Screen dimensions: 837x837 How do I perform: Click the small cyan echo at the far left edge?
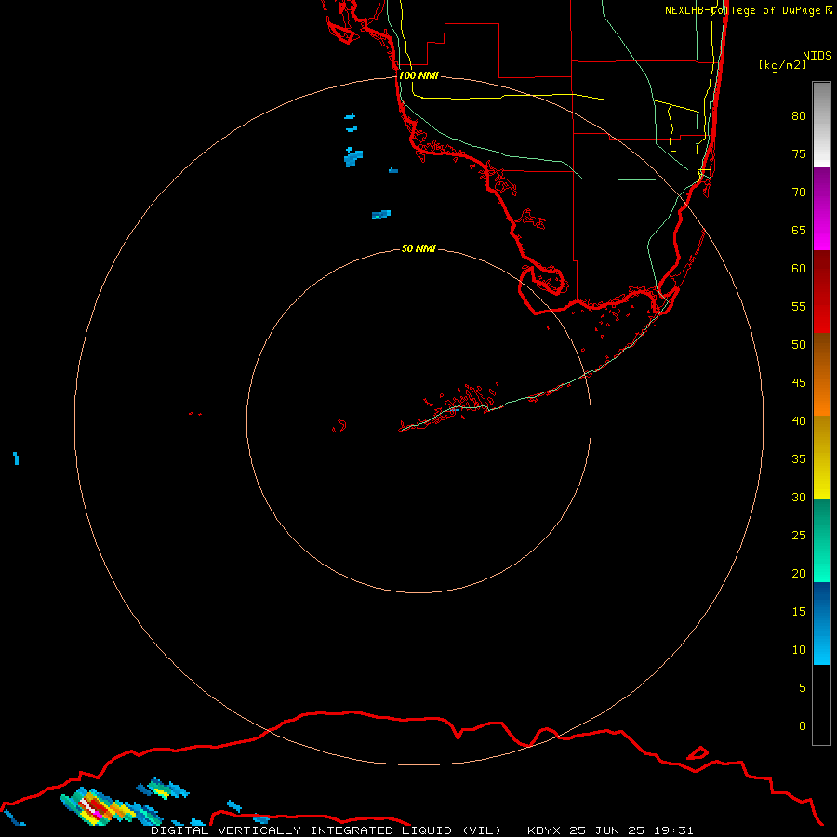(x=16, y=458)
